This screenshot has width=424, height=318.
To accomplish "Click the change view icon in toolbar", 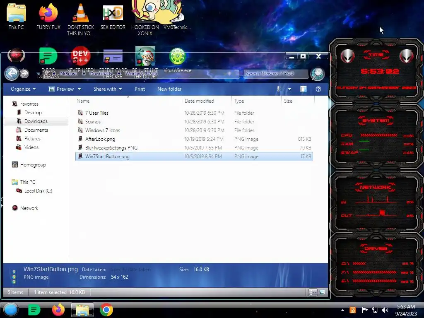I will coord(279,89).
